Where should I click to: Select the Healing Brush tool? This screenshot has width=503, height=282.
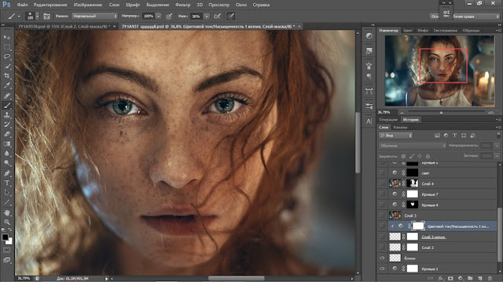[7, 96]
